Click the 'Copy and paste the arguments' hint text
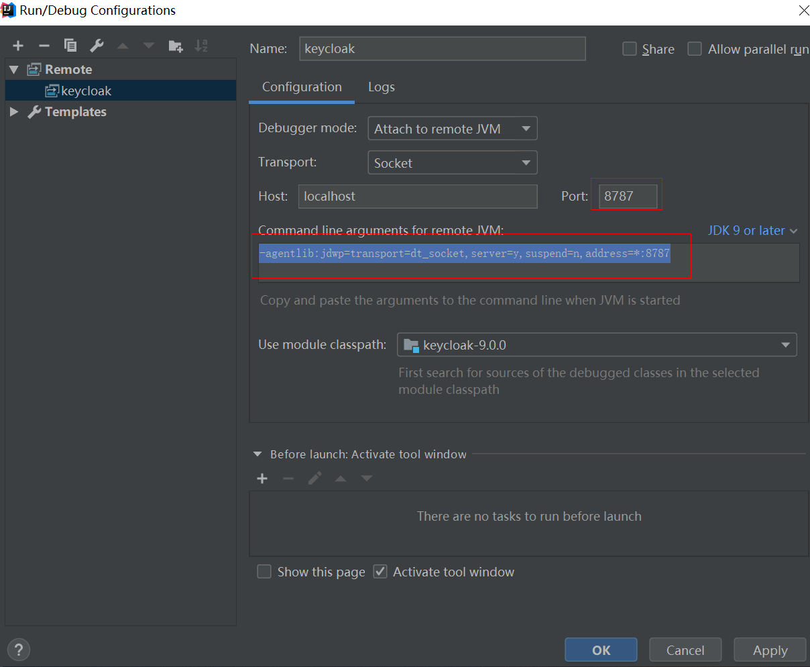 click(x=470, y=300)
